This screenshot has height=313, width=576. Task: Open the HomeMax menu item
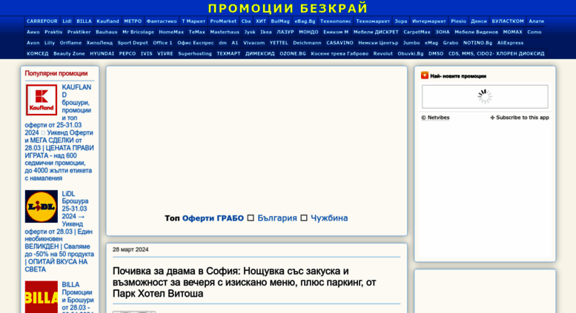coord(171,32)
